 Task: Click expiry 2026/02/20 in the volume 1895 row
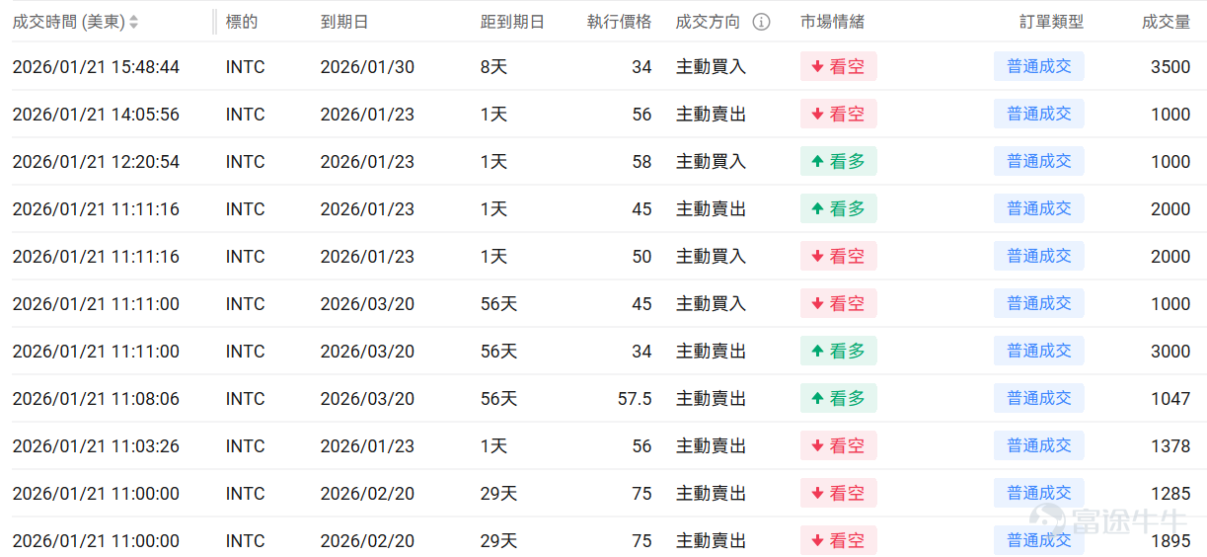pos(367,541)
